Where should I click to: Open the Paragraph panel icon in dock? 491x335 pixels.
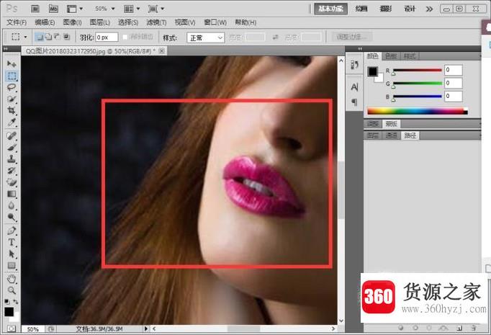point(354,102)
